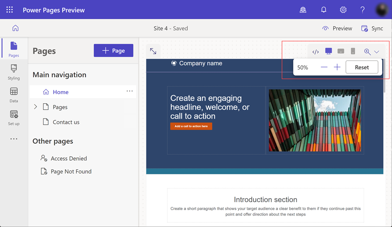
Task: Click the 50% zoom value
Action: [303, 68]
